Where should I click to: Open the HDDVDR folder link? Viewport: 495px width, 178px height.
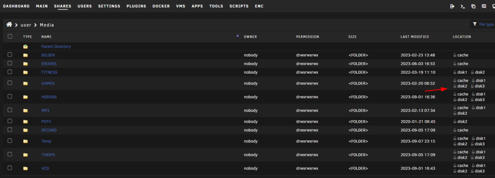49,97
